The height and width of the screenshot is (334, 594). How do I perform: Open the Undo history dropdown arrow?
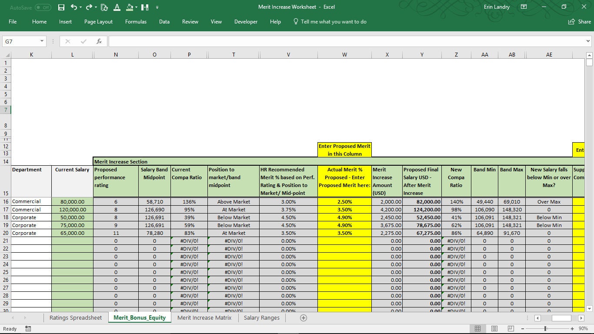(x=81, y=7)
